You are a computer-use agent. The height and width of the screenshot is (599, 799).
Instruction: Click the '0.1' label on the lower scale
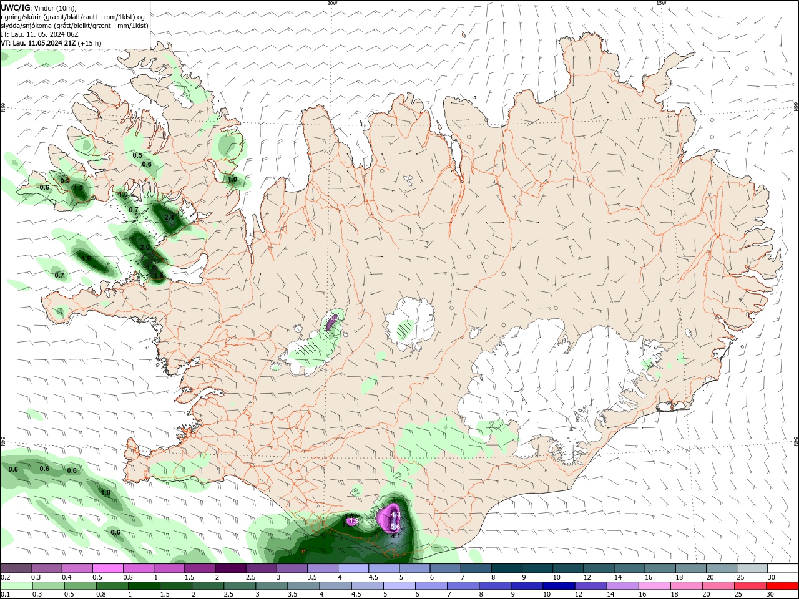(x=5, y=595)
